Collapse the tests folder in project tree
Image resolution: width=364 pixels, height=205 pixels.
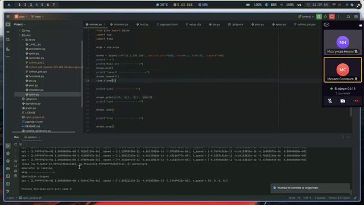pyautogui.click(x=23, y=40)
